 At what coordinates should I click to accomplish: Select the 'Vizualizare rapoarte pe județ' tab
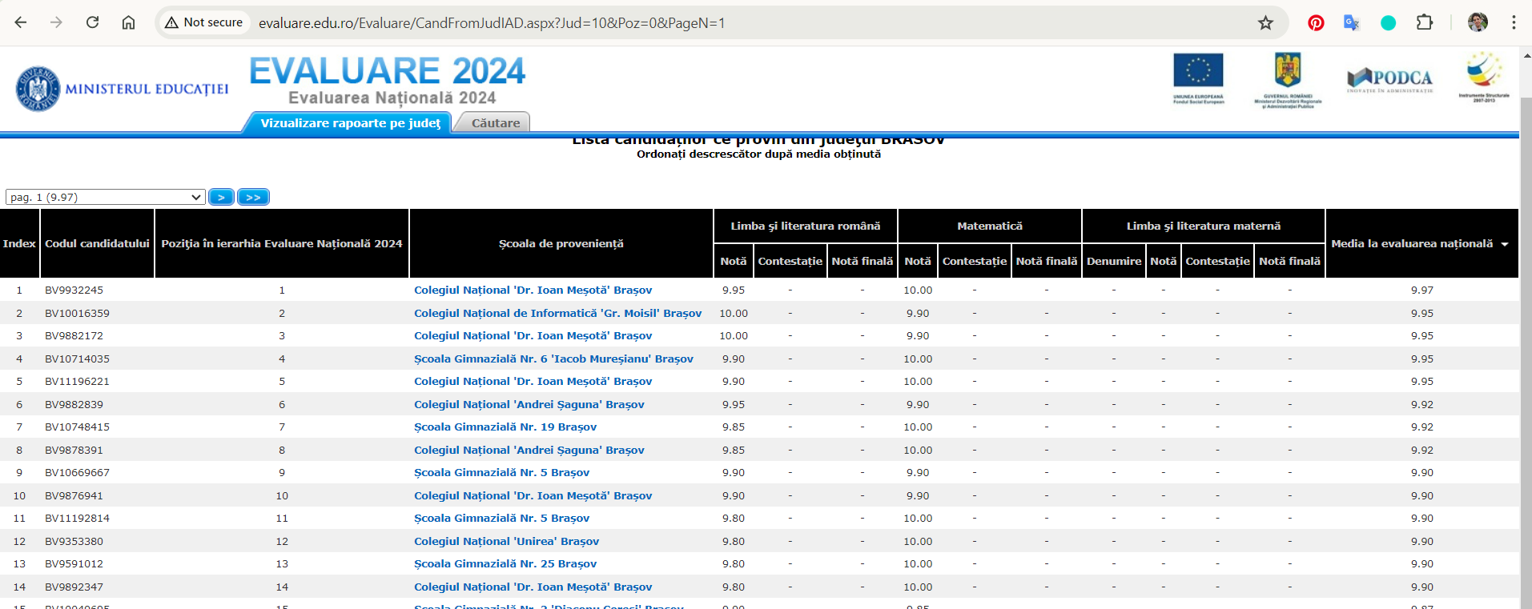(x=350, y=122)
